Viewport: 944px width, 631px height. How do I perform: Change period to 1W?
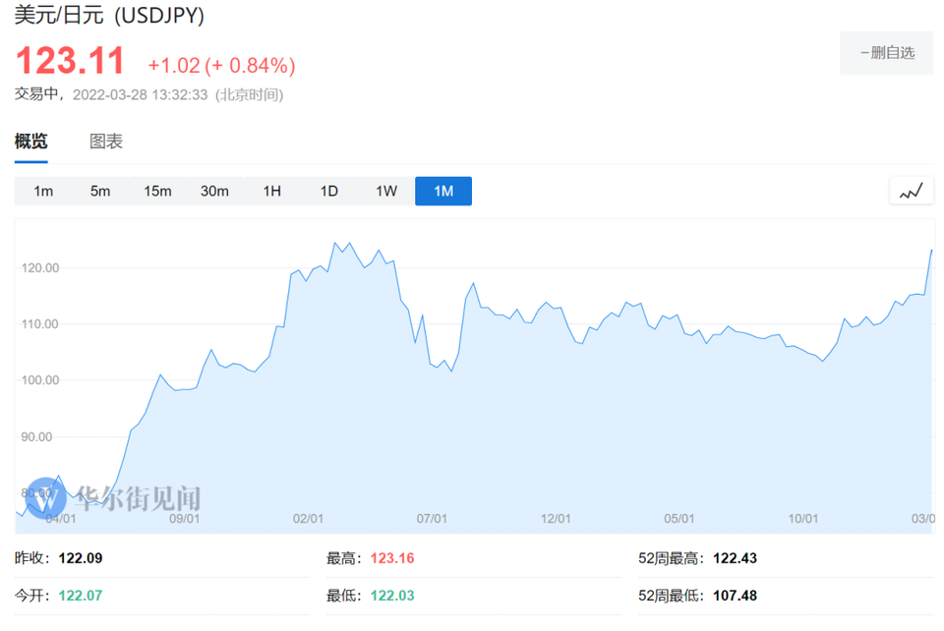point(385,191)
